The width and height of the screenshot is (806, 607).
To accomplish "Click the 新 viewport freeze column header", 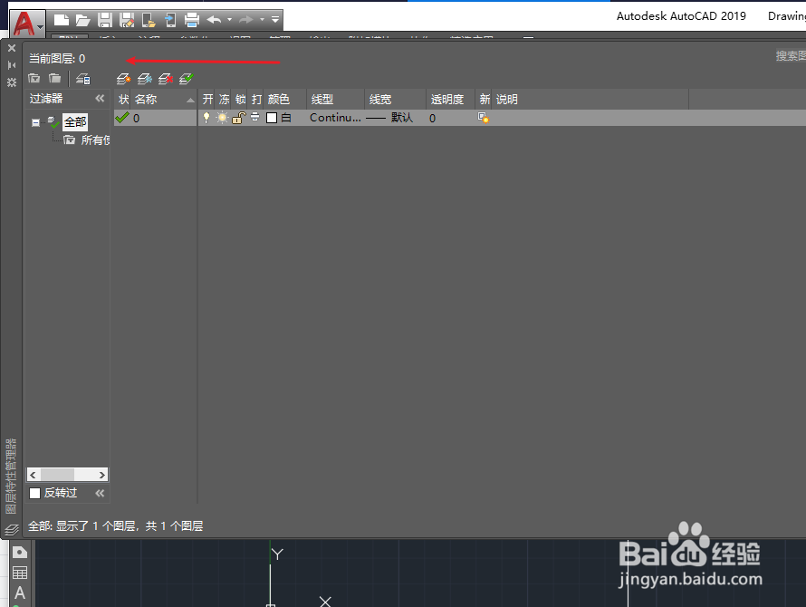I will 484,100.
